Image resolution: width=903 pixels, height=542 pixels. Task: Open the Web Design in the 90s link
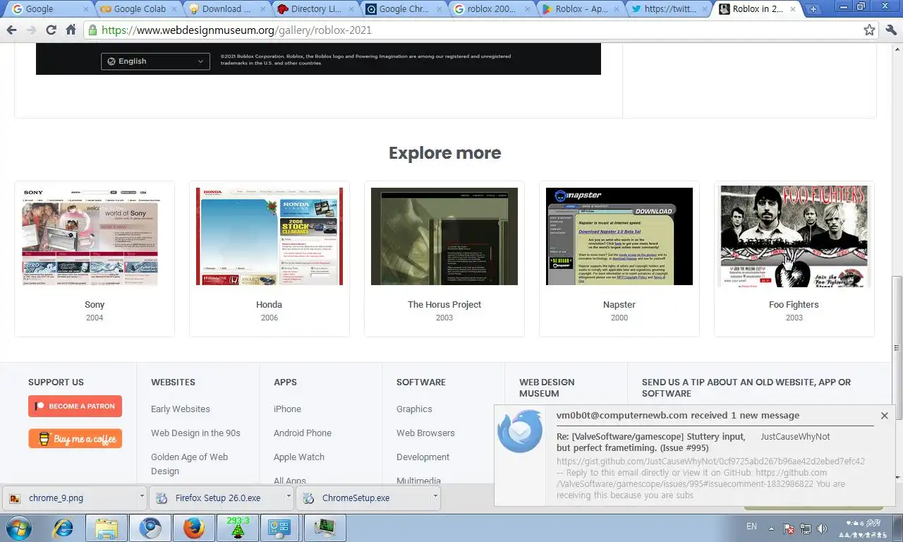[x=195, y=433]
